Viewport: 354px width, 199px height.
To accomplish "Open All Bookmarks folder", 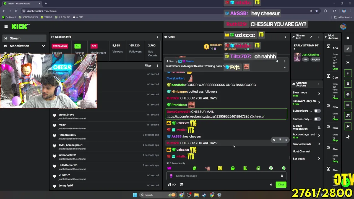I will [343, 17].
